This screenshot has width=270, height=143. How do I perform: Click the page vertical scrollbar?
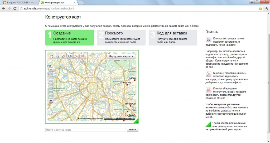[268, 83]
